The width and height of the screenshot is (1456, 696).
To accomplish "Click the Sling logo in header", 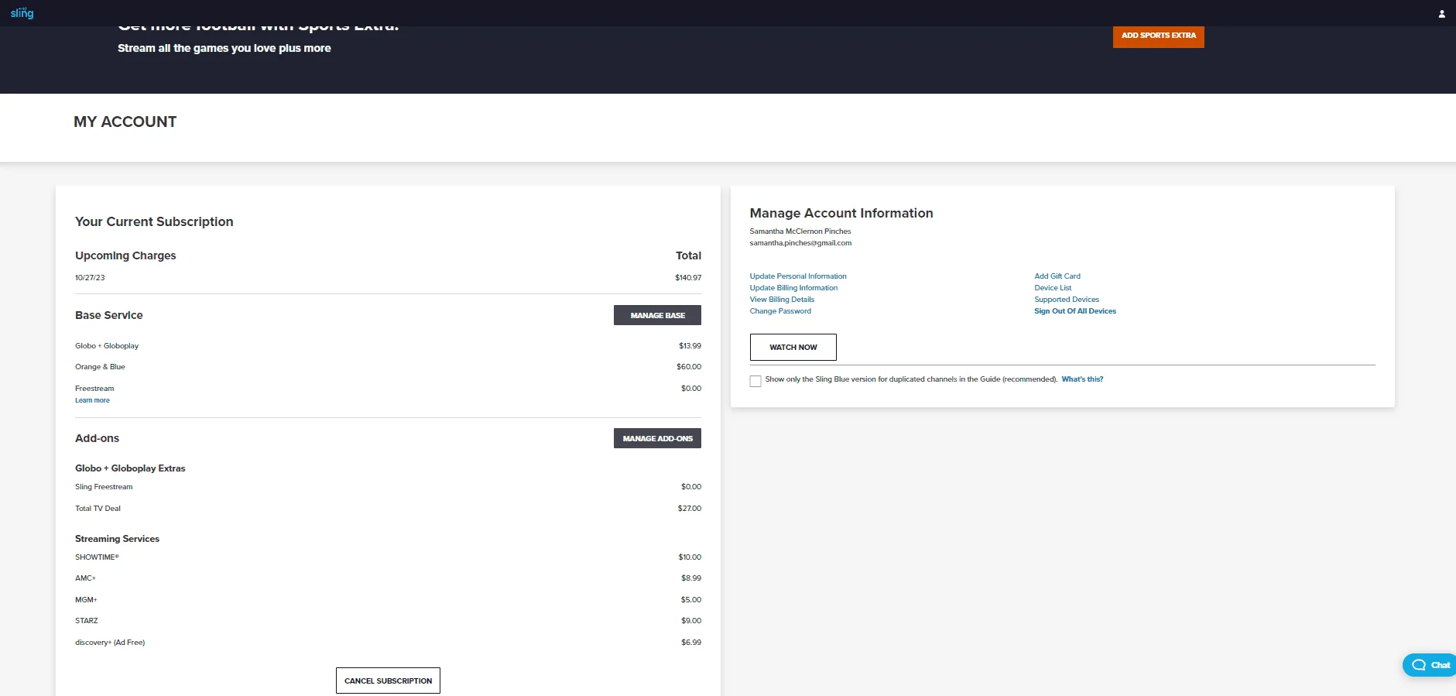I will click(x=22, y=13).
